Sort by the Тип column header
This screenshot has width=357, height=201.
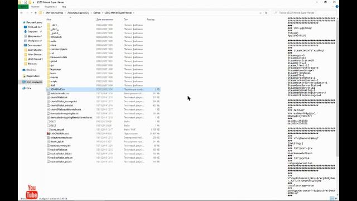click(x=126, y=20)
